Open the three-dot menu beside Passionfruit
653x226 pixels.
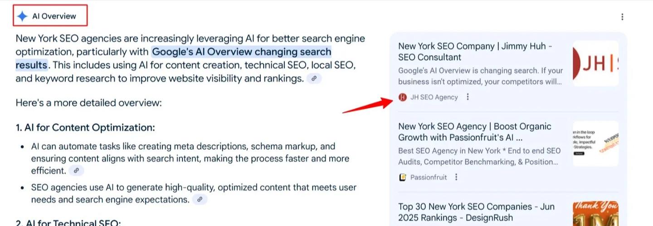tap(456, 177)
